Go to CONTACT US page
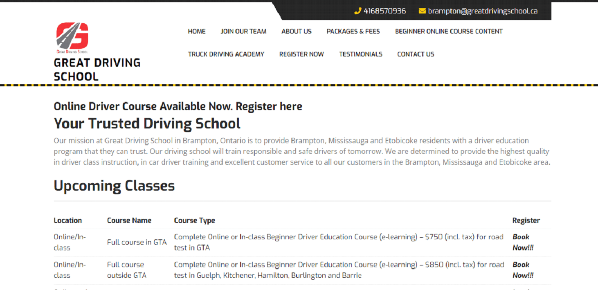Screen dimensions: 598x290 (x=416, y=54)
